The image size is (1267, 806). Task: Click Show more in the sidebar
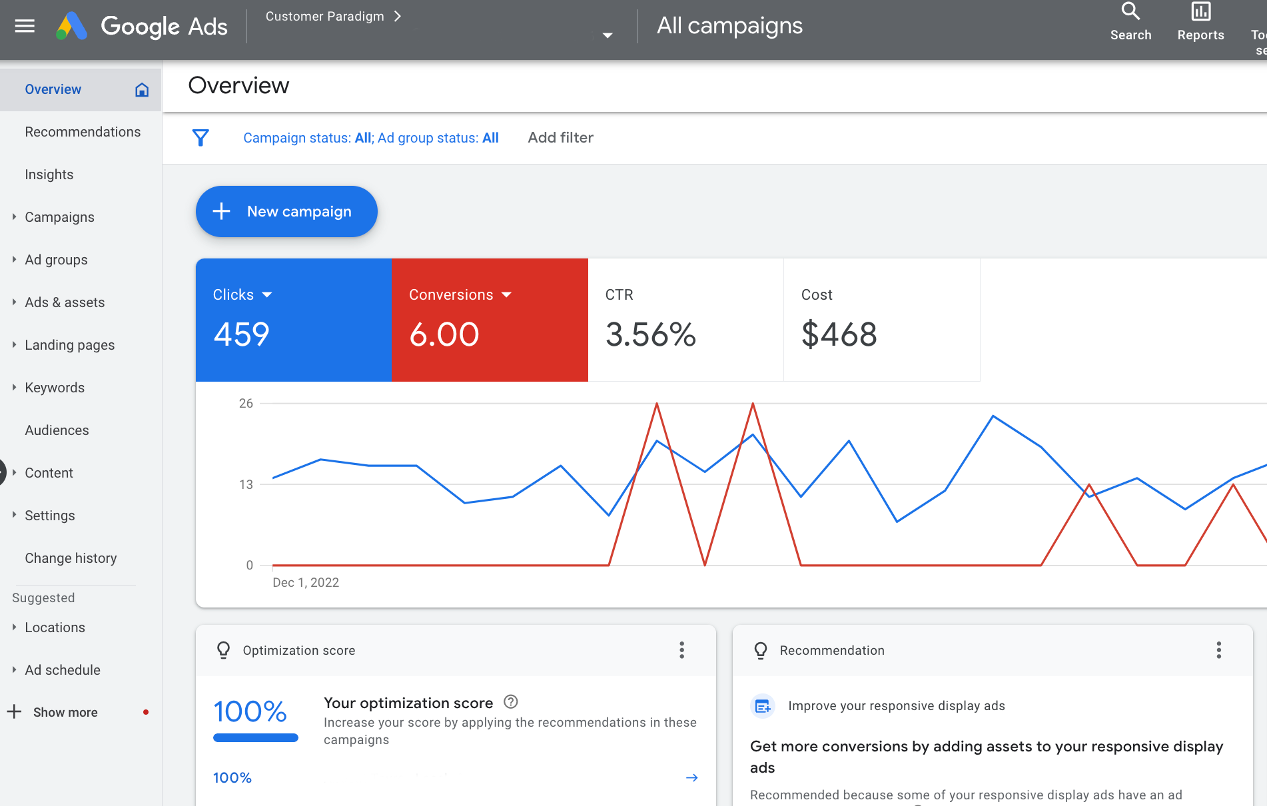point(65,711)
